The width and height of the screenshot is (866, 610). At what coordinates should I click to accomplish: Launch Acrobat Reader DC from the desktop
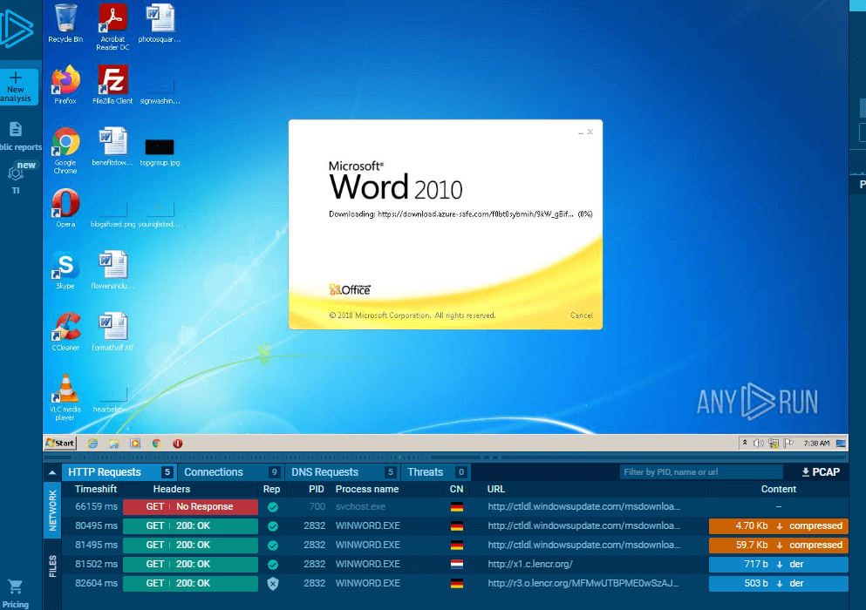(113, 27)
